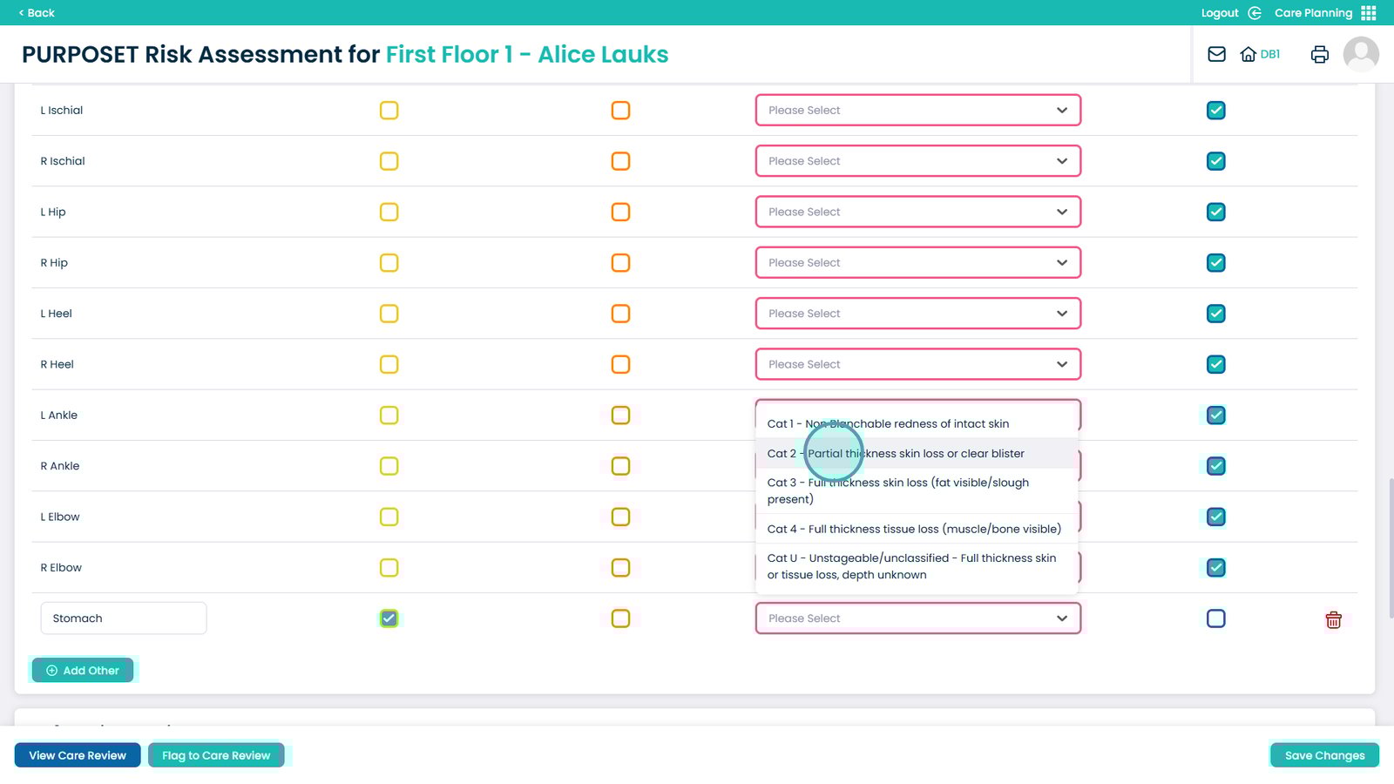Screen dimensions: 1394x784
Task: Choose Cat 4 full thickness tissue loss
Action: [914, 529]
